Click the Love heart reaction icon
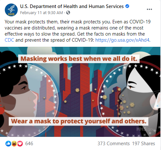Viewport: 161px width, 150px height. coord(20,144)
